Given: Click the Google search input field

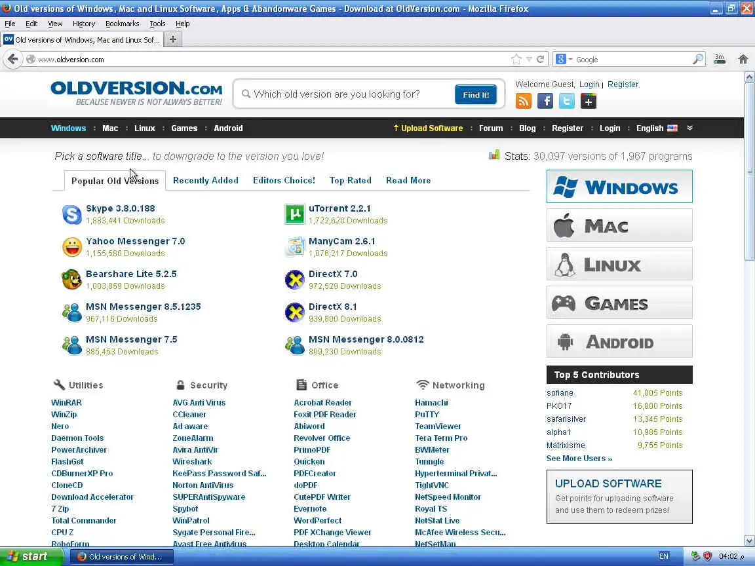Looking at the screenshot, I should (632, 59).
